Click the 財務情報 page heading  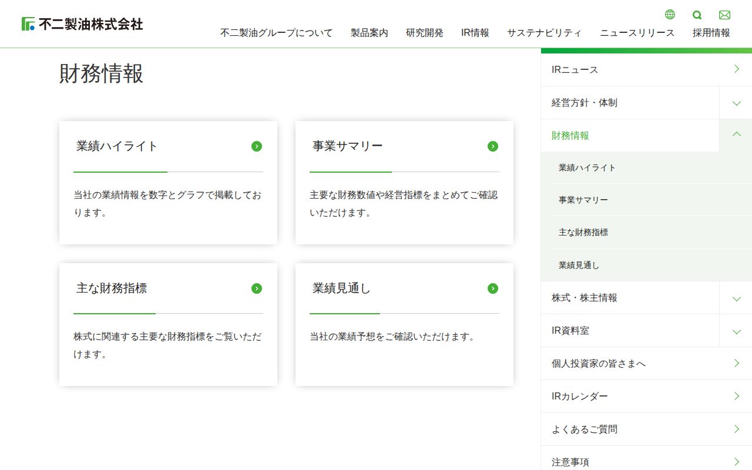pyautogui.click(x=101, y=75)
